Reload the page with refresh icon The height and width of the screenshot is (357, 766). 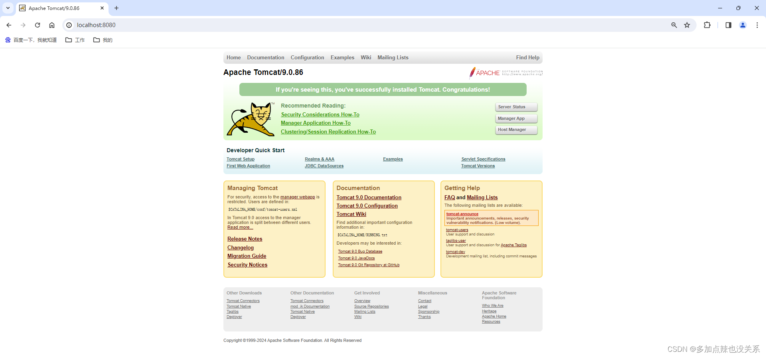tap(38, 25)
